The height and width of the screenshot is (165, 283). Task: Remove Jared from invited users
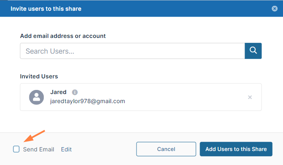click(250, 97)
